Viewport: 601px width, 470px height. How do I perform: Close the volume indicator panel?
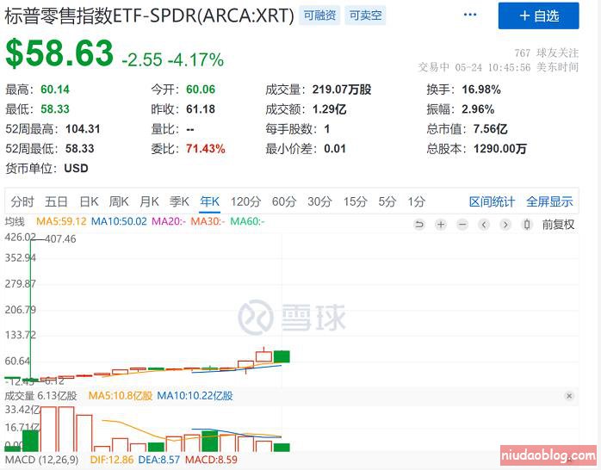tap(569, 396)
